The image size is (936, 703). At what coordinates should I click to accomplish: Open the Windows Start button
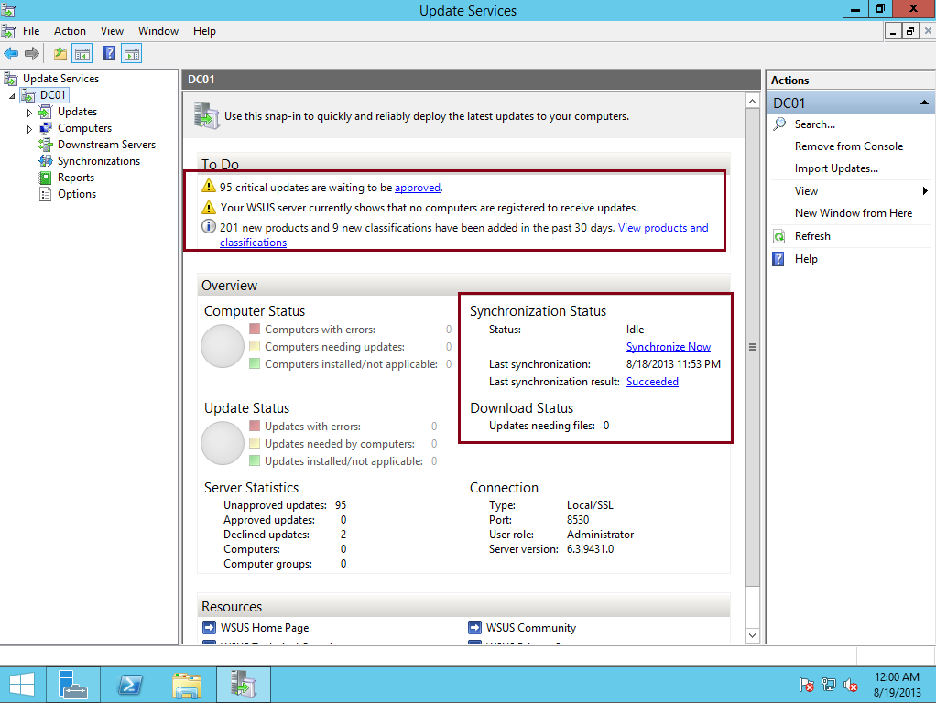coord(22,684)
